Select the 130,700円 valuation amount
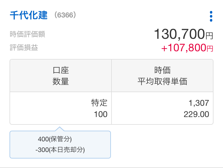The width and height of the screenshot is (223, 168). pos(179,34)
